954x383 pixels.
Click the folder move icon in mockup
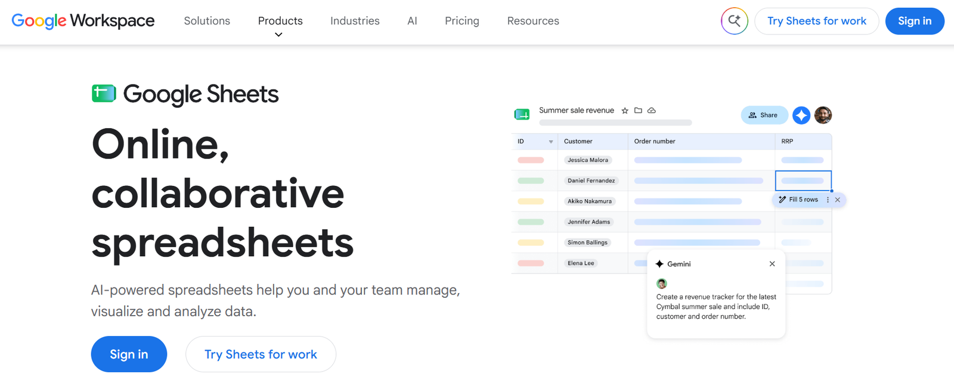[x=638, y=110]
